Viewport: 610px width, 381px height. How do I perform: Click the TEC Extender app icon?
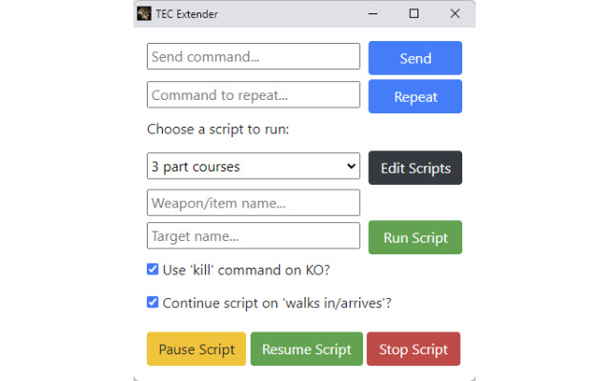coord(144,14)
